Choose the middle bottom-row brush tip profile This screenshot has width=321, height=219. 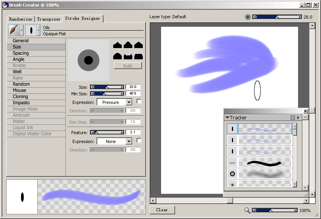(x=128, y=56)
